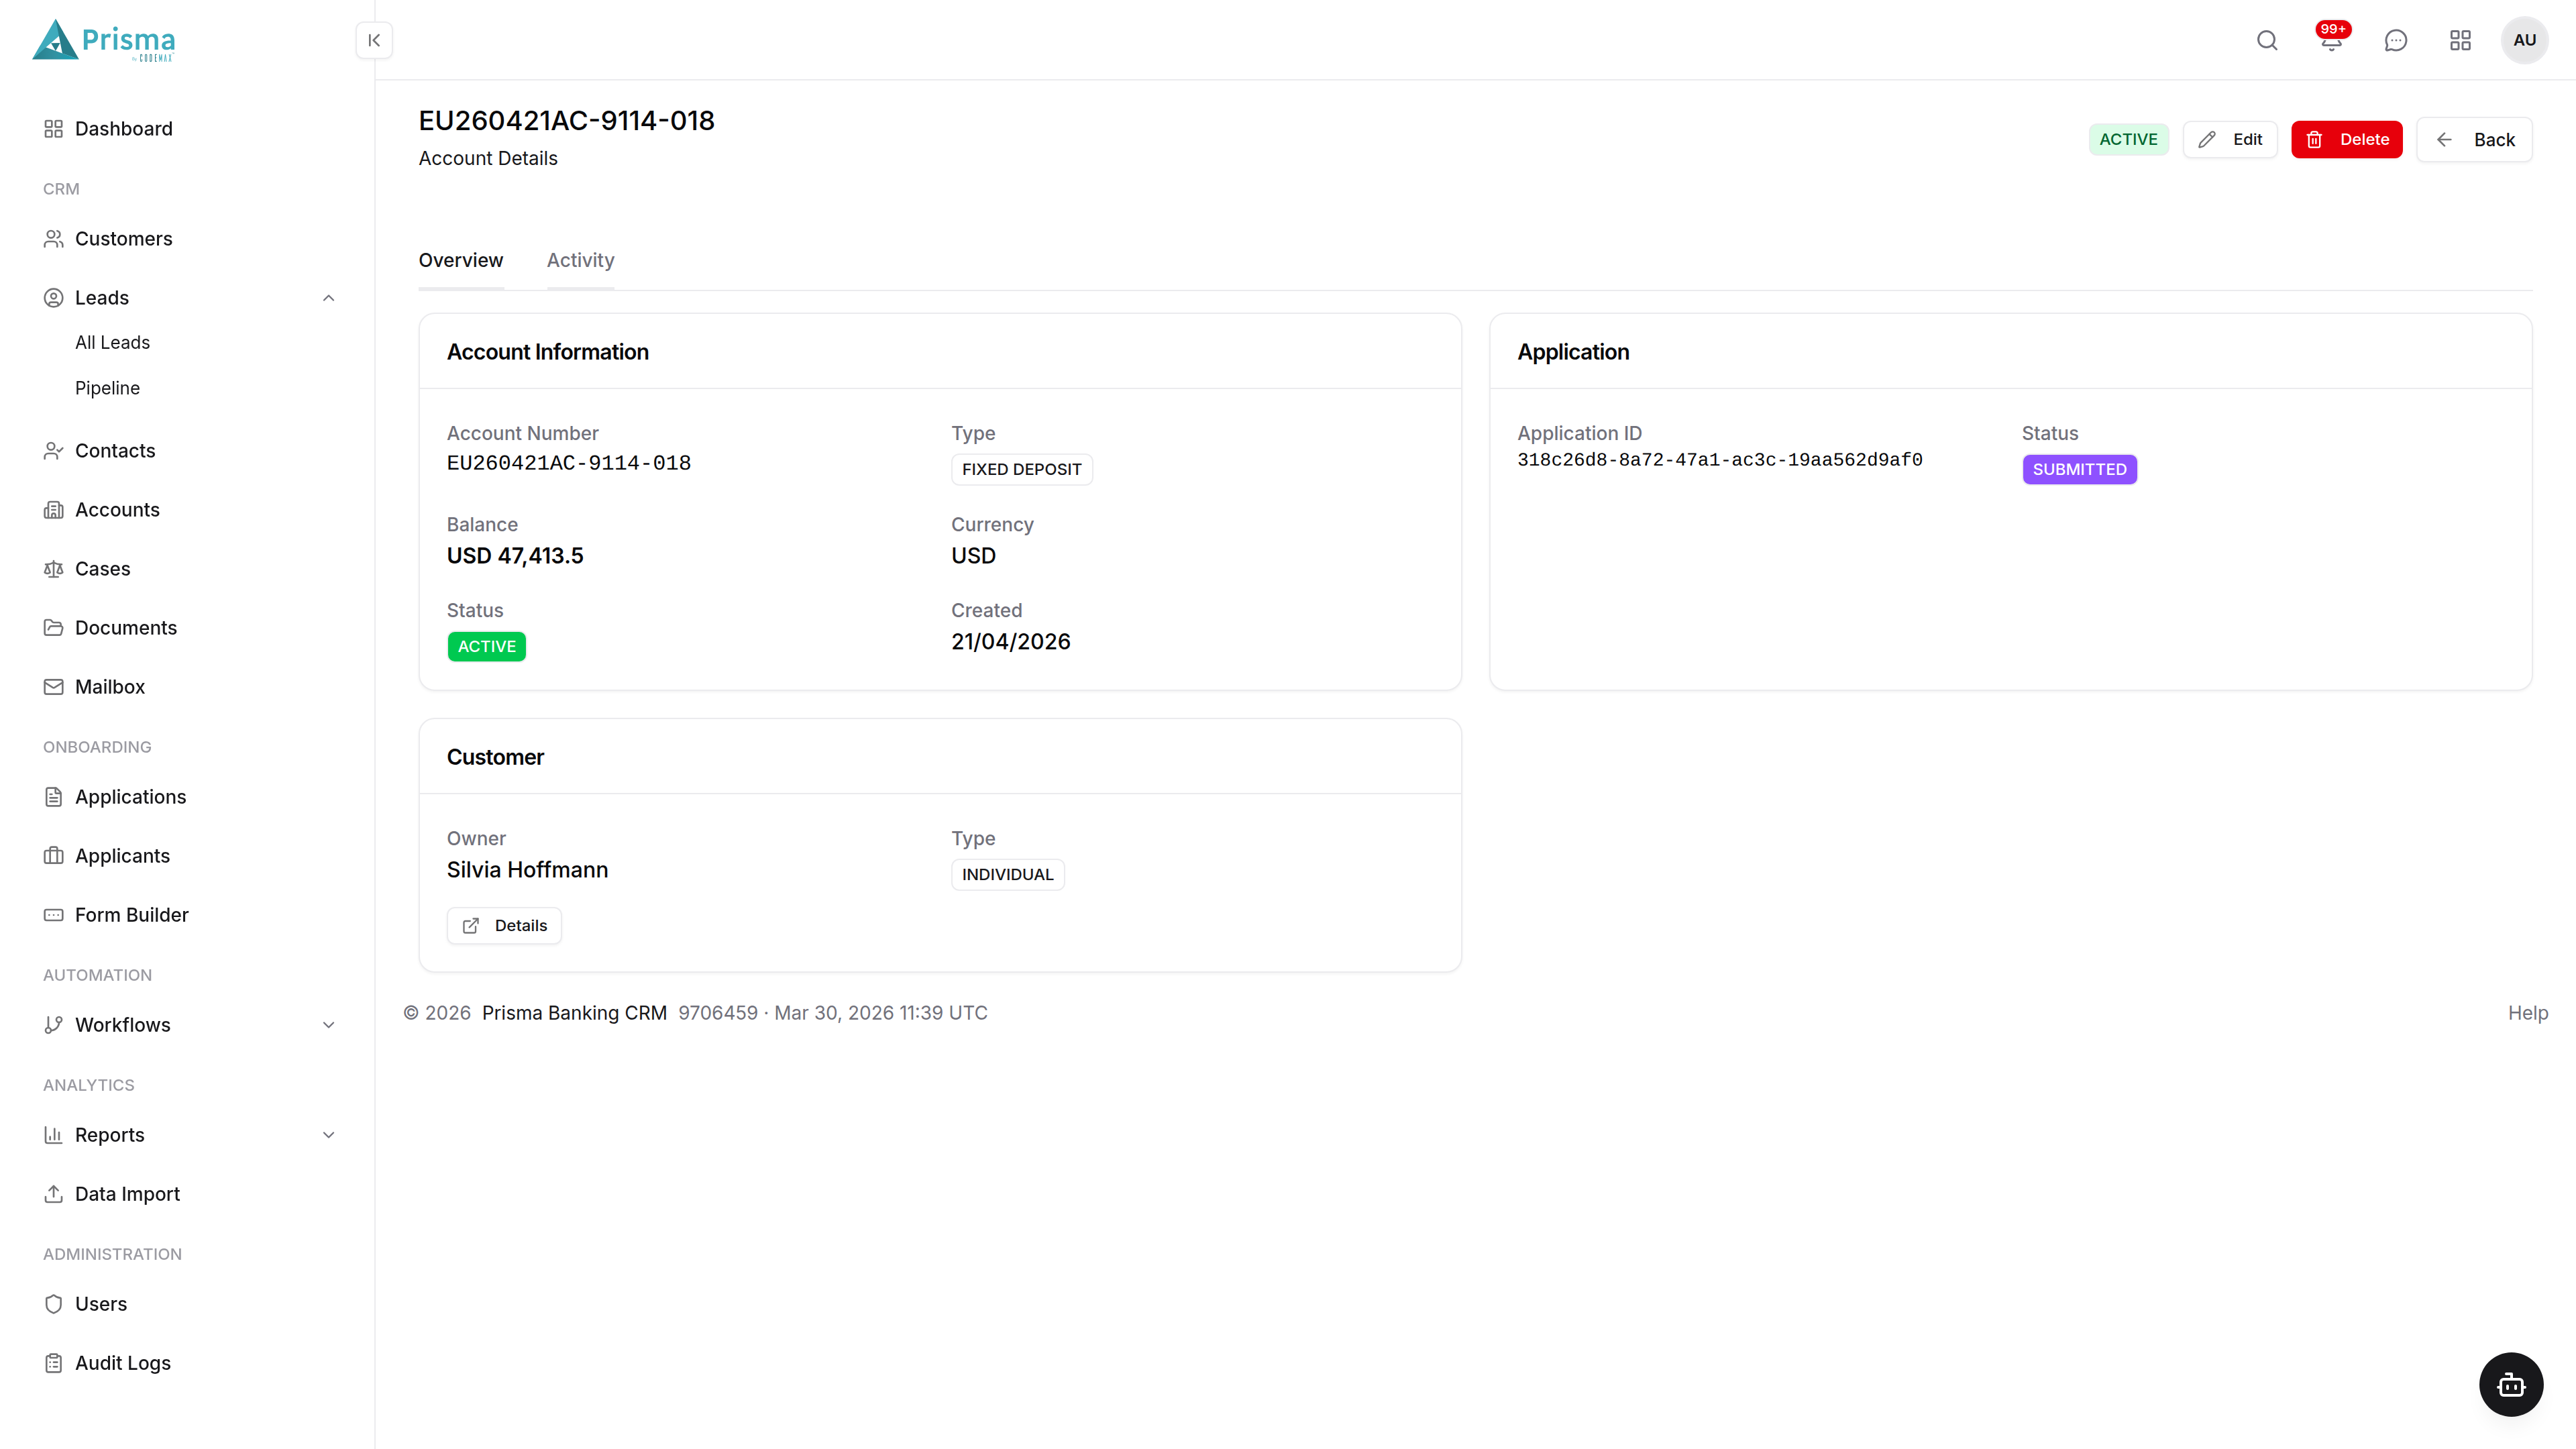Click the Mailbox envelope icon
Image resolution: width=2576 pixels, height=1449 pixels.
(x=54, y=687)
